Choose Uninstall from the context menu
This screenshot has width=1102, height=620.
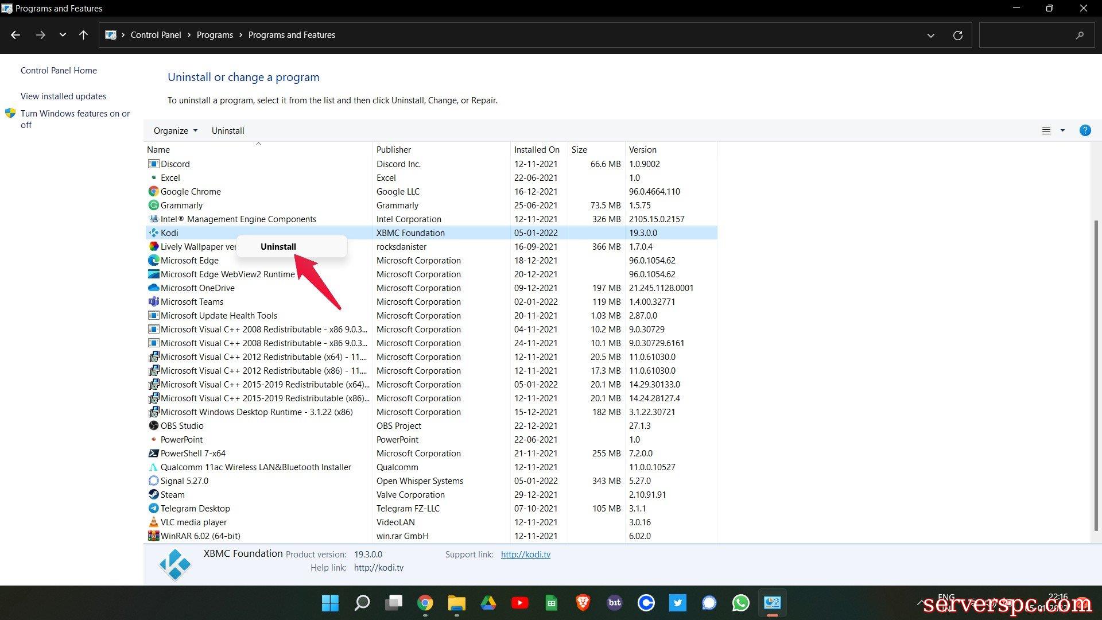278,247
